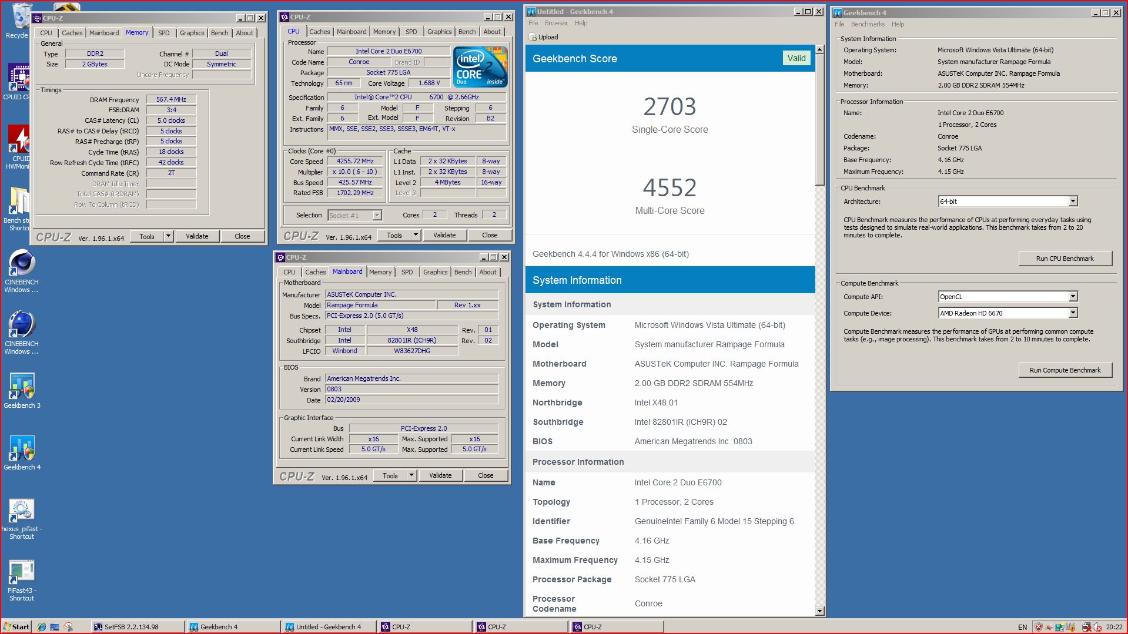Click Validate in the memory CPU-Z window

pyautogui.click(x=197, y=236)
